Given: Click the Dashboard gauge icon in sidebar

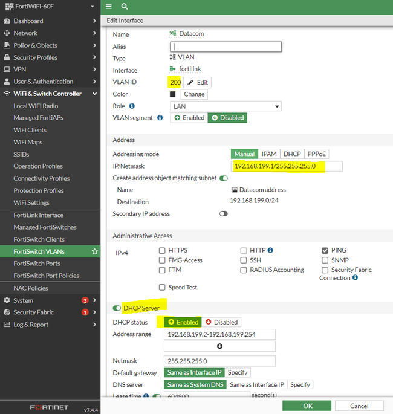Looking at the screenshot, I should (x=7, y=21).
